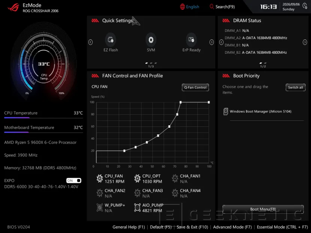Click the 16:13 clock display
The height and width of the screenshot is (233, 311).
tap(268, 7)
